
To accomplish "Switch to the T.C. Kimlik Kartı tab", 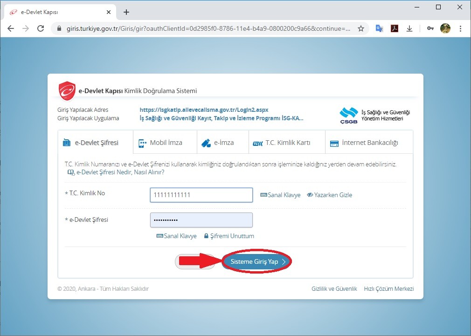I will [287, 142].
